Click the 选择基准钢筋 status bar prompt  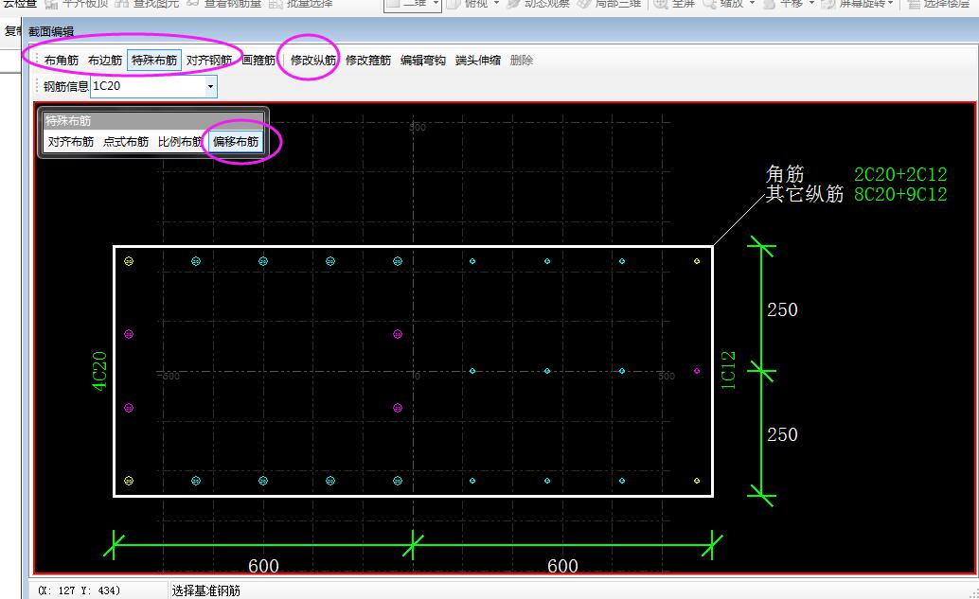(x=206, y=590)
